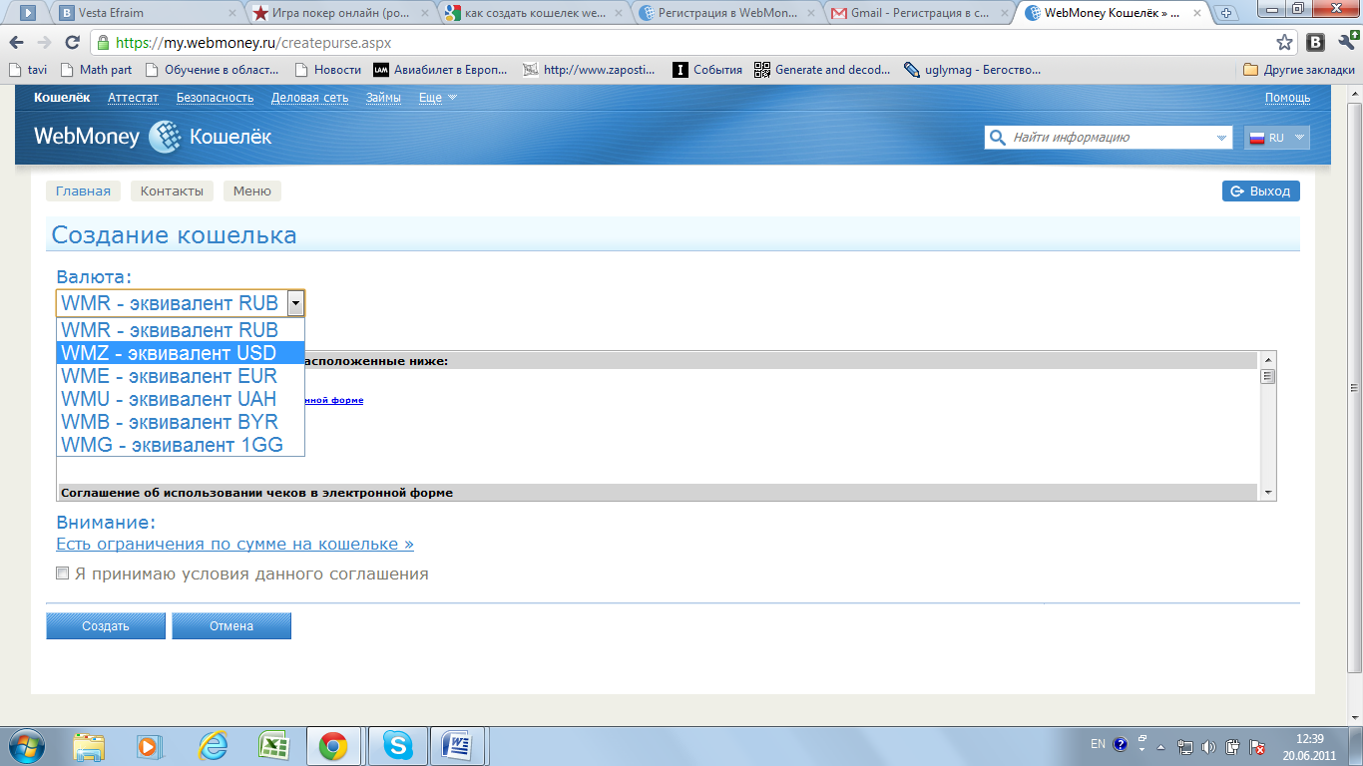Click the EN language indicator in tray
Image resolution: width=1363 pixels, height=766 pixels.
[1098, 744]
